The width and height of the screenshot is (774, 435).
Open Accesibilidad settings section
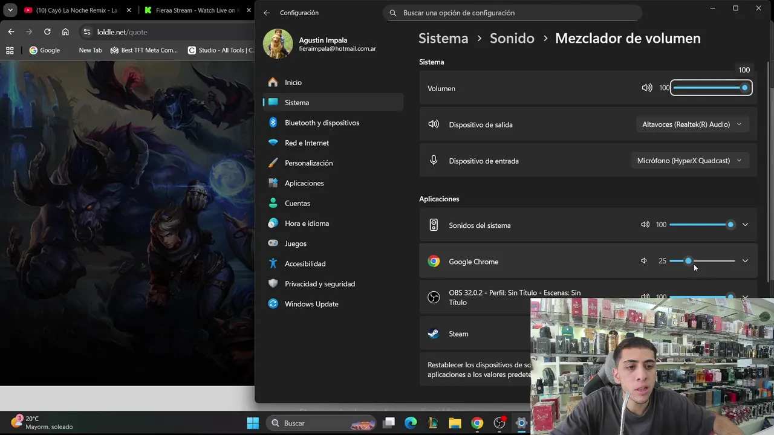coord(333,263)
